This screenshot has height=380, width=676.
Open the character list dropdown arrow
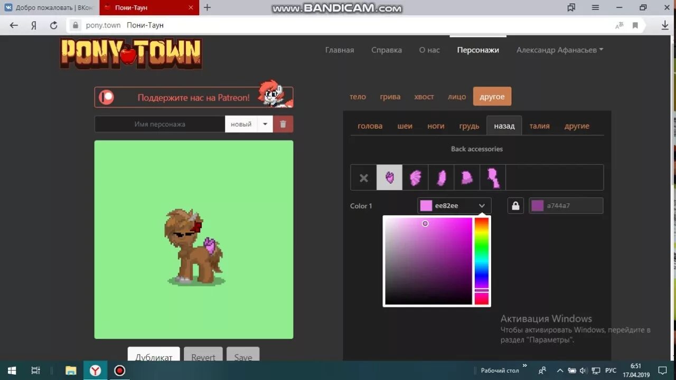[265, 124]
